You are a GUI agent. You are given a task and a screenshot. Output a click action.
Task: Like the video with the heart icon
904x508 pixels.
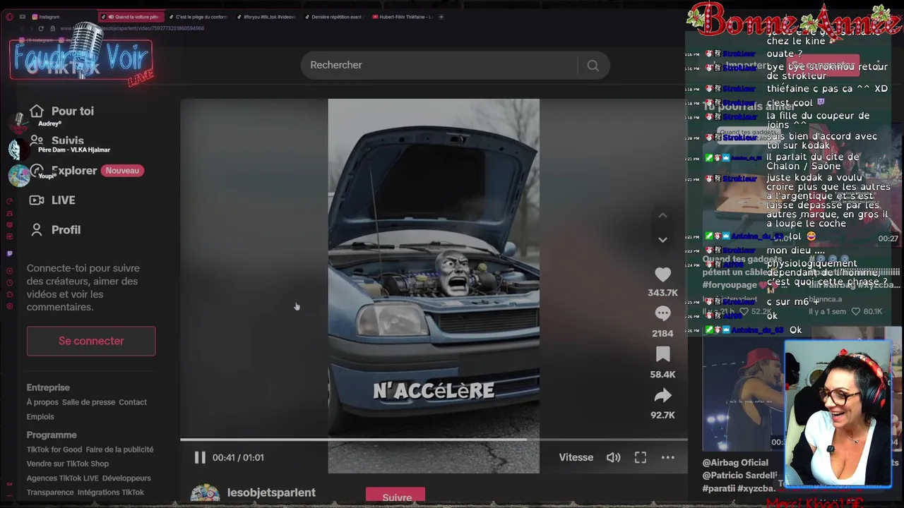[x=662, y=274]
